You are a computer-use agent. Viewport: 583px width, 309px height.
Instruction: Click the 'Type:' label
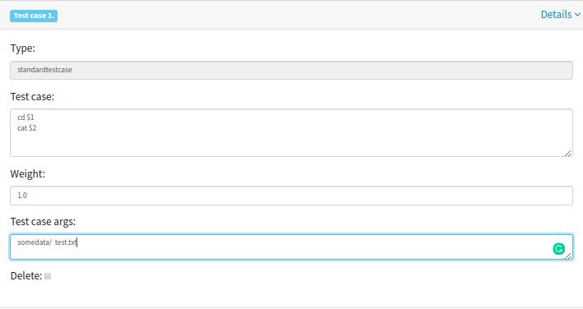[x=23, y=48]
